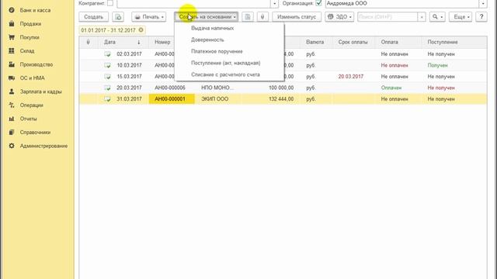
Task: Click the Срок оплаты column header
Action: click(353, 42)
